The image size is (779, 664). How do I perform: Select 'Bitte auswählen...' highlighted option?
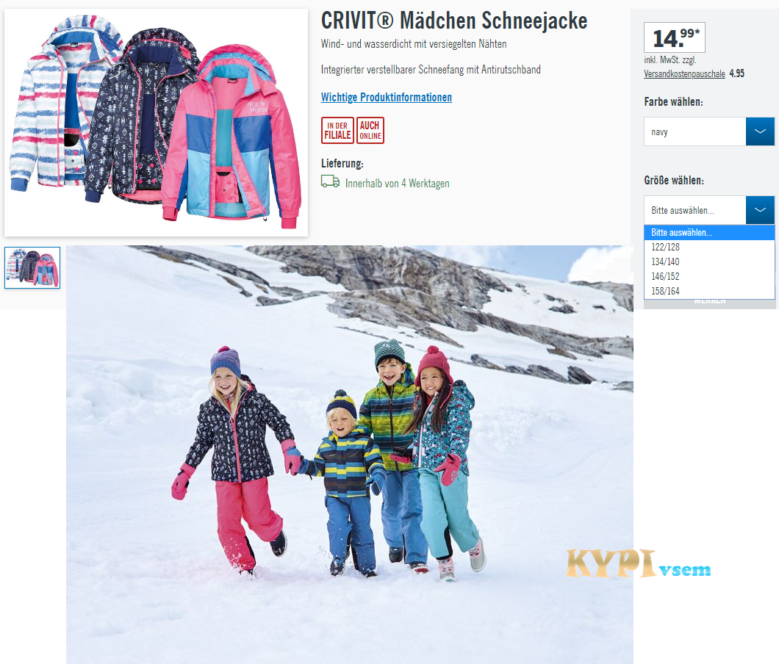tap(709, 232)
